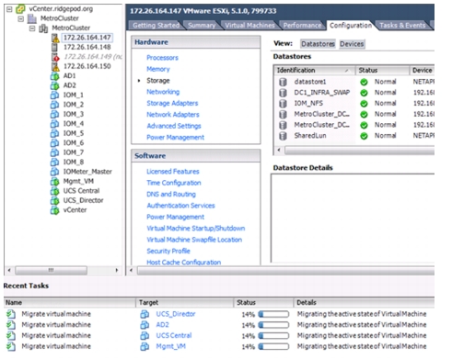Click the vCenter.ridgepod.org server icon
Viewport: 452px width, 359px height.
click(x=20, y=9)
